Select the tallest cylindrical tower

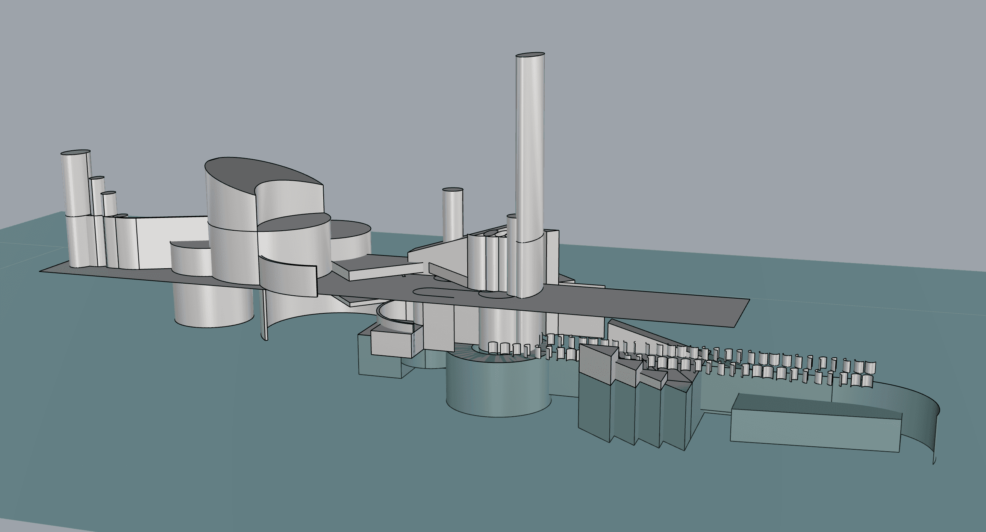click(530, 153)
